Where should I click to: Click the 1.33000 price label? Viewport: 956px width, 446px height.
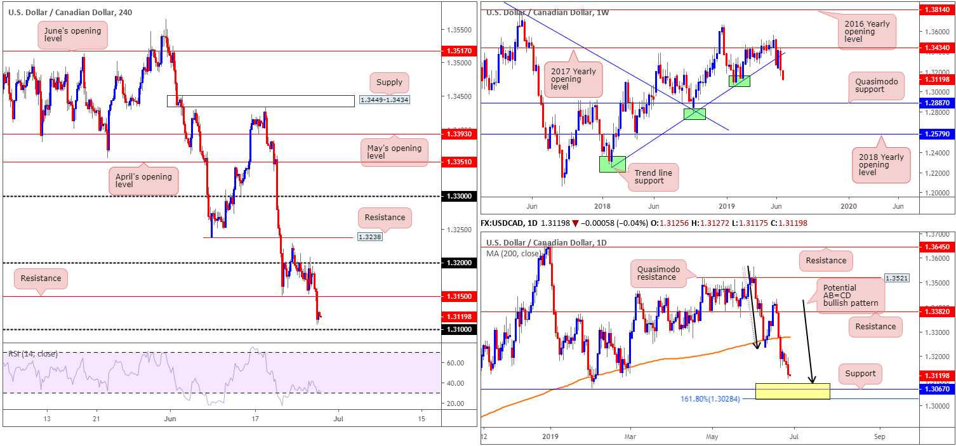click(458, 197)
